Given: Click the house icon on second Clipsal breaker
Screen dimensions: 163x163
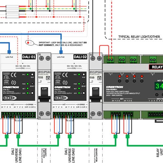Looking at the screenshot, I should tap(99, 78).
